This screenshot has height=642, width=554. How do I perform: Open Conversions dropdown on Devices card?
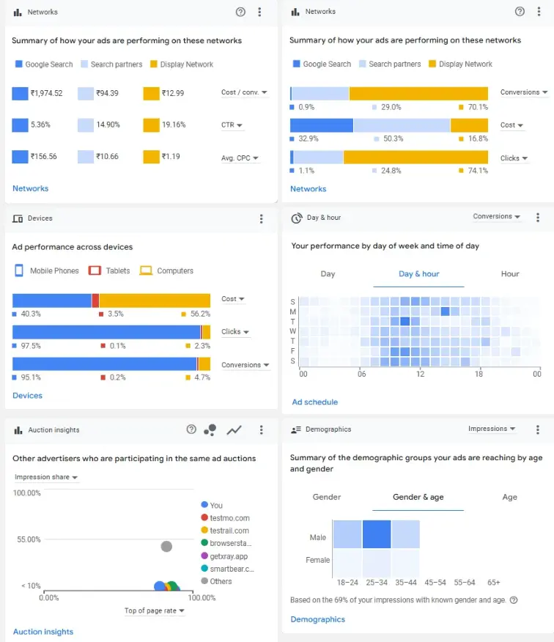tap(245, 365)
